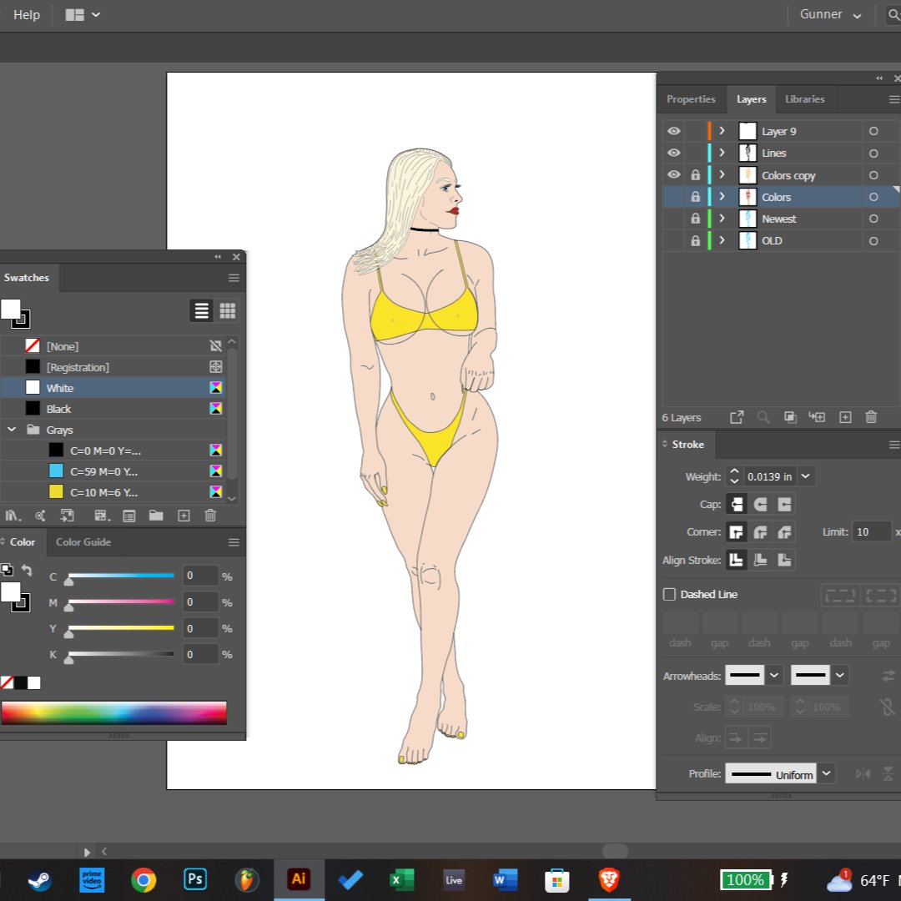Hide the Lines layer visibility
This screenshot has height=901, width=901.
tap(673, 153)
